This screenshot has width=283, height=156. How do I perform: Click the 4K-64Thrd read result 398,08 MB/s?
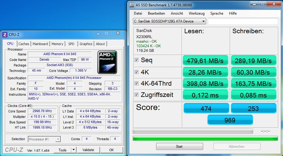pyautogui.click(x=206, y=83)
